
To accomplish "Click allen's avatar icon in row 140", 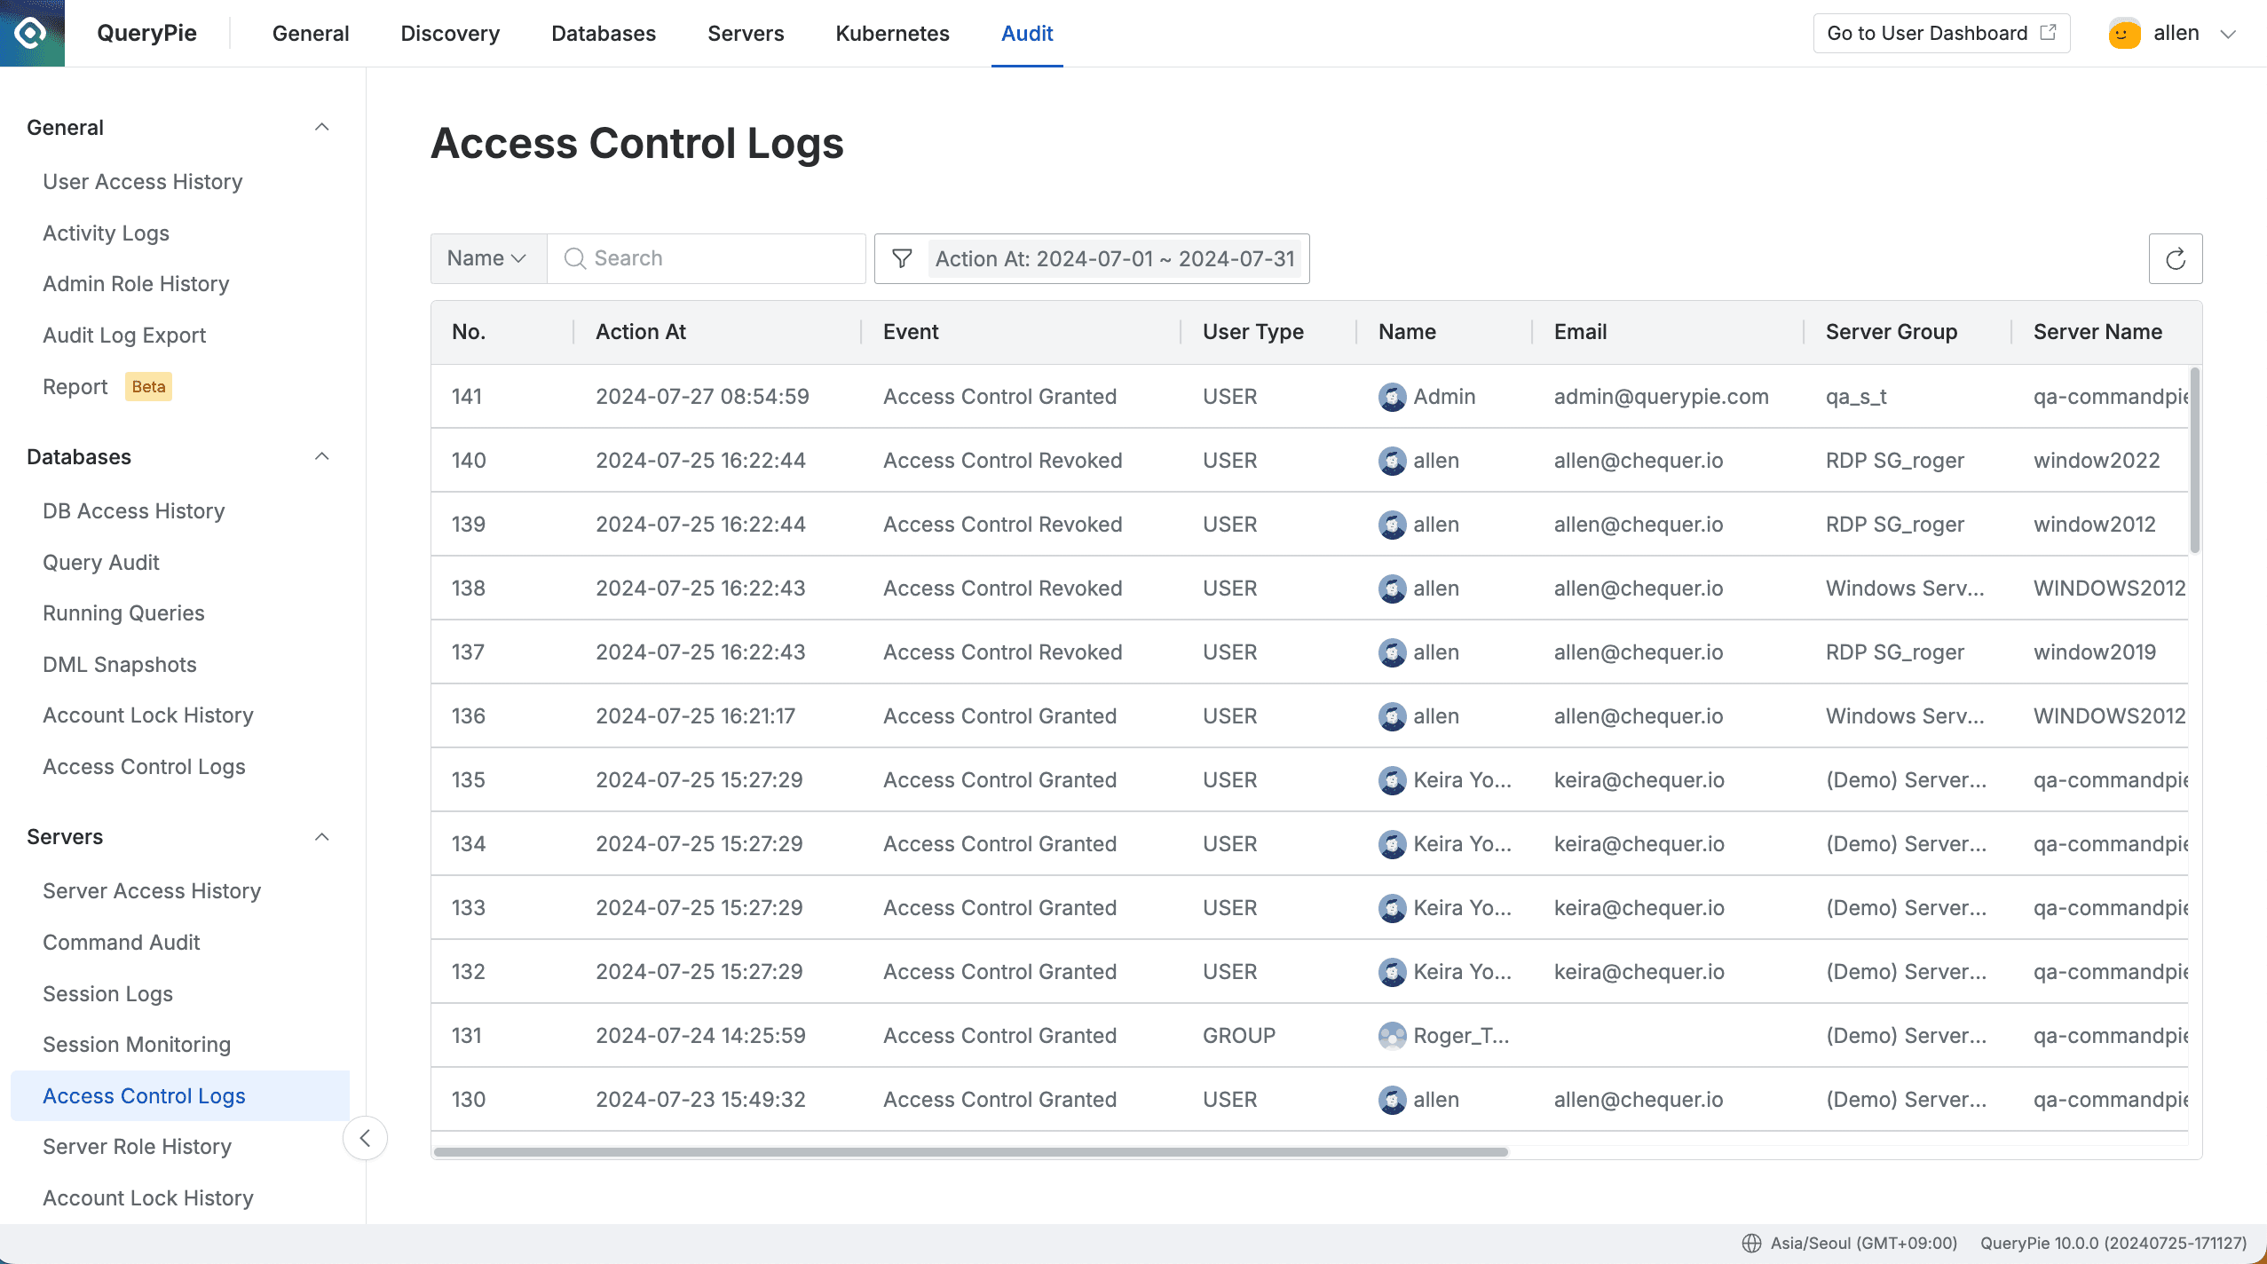I will point(1392,460).
